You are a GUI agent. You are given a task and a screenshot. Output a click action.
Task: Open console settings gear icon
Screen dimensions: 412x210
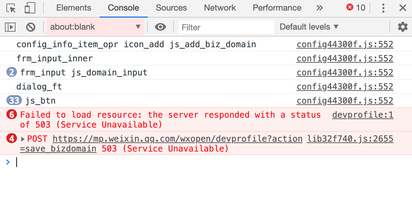tap(402, 27)
